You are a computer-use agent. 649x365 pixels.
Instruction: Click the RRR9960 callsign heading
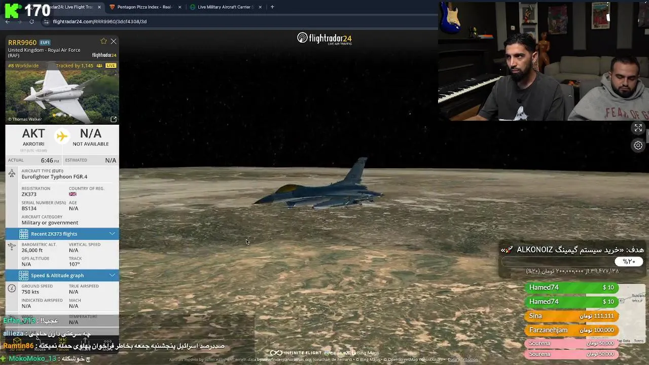coord(22,43)
